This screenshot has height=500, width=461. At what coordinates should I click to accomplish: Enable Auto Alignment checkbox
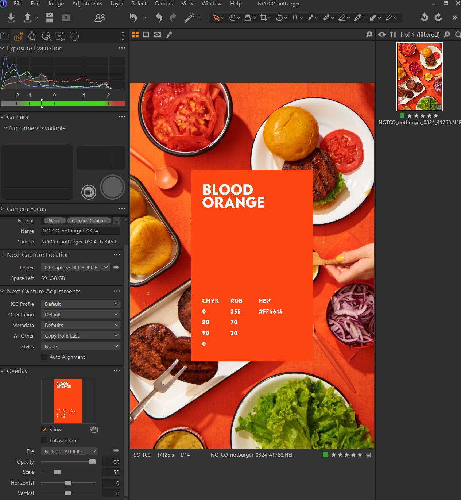click(44, 357)
